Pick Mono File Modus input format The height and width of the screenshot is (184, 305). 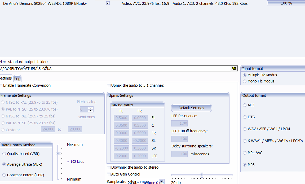pyautogui.click(x=245, y=81)
